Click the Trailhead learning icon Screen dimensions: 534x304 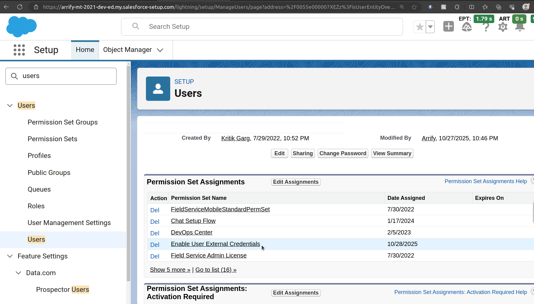click(466, 27)
